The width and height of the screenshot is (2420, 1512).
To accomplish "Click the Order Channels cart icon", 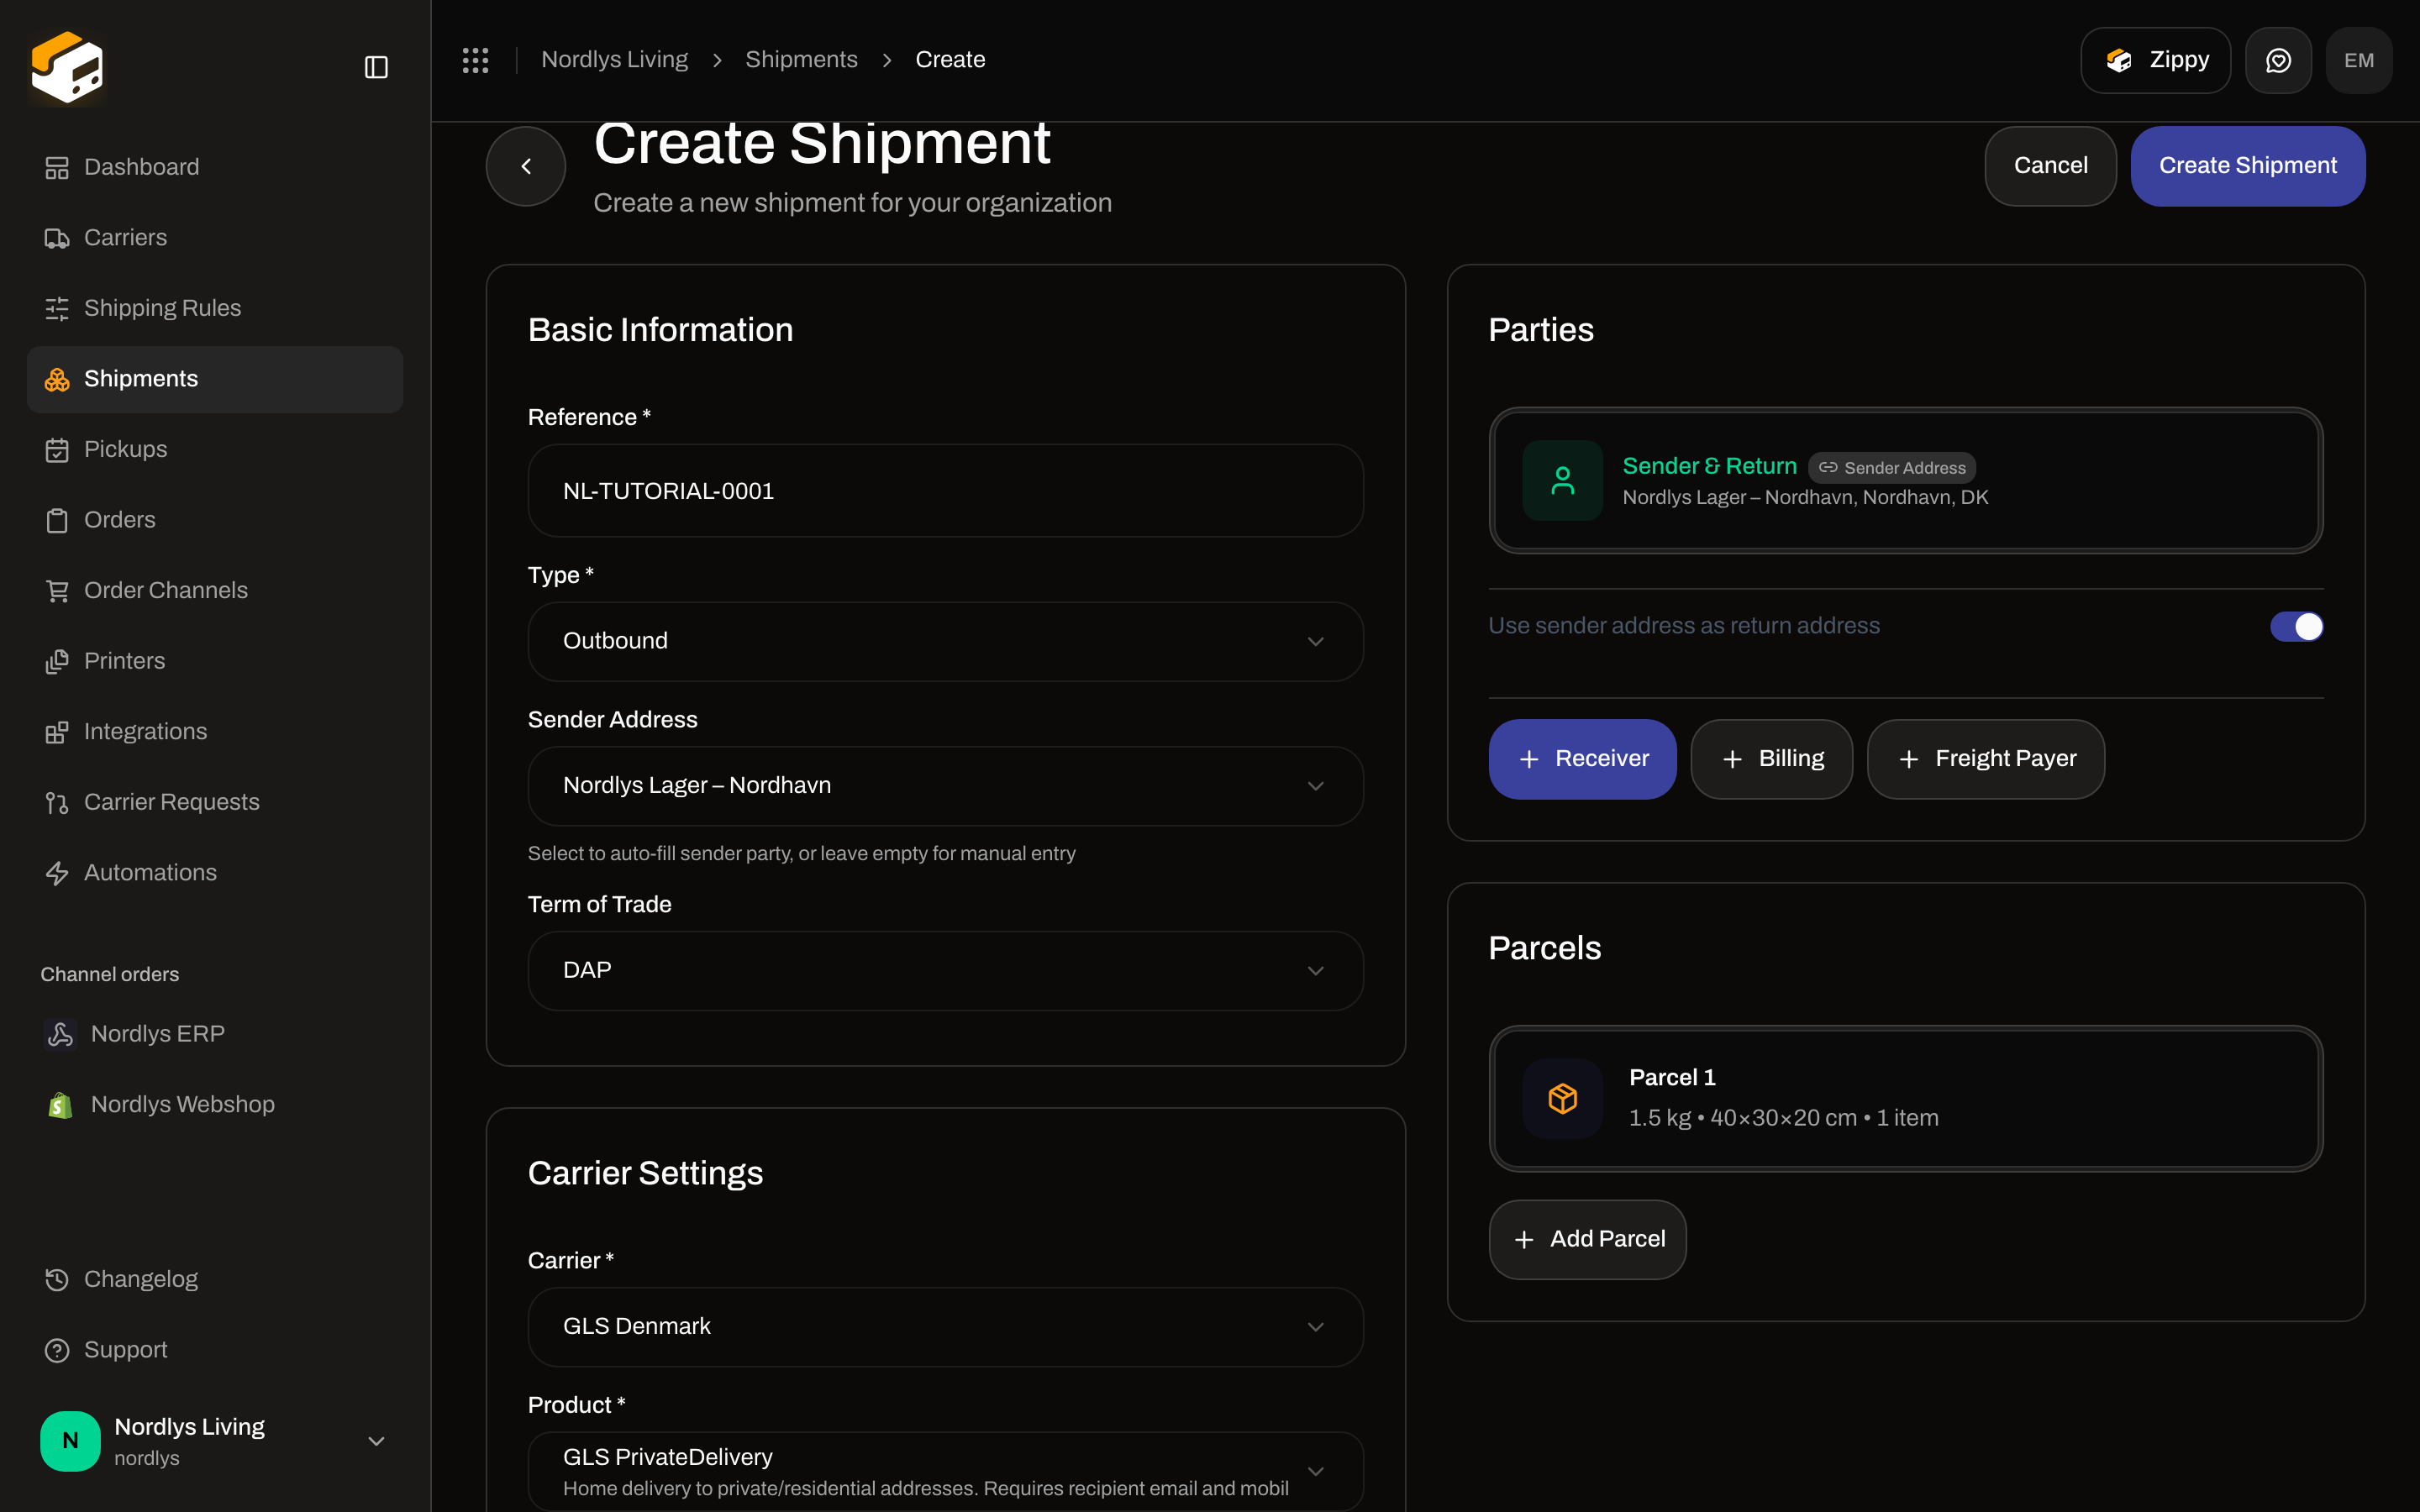I will pyautogui.click(x=57, y=591).
